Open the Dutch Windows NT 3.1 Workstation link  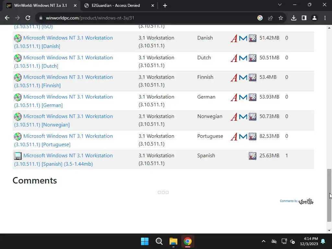[x=63, y=62]
